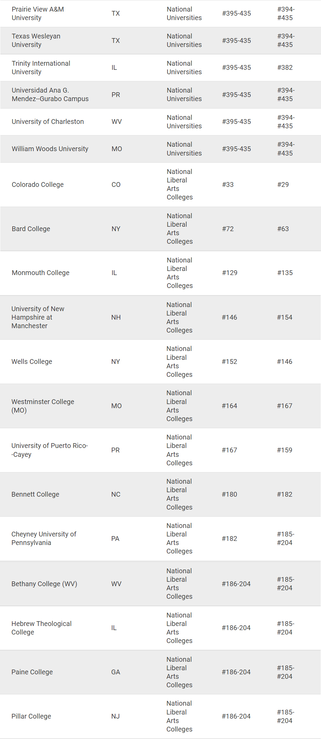Screen dimensions: 321x739
Task: Select Bethany College (WV) entry
Action: tap(44, 584)
